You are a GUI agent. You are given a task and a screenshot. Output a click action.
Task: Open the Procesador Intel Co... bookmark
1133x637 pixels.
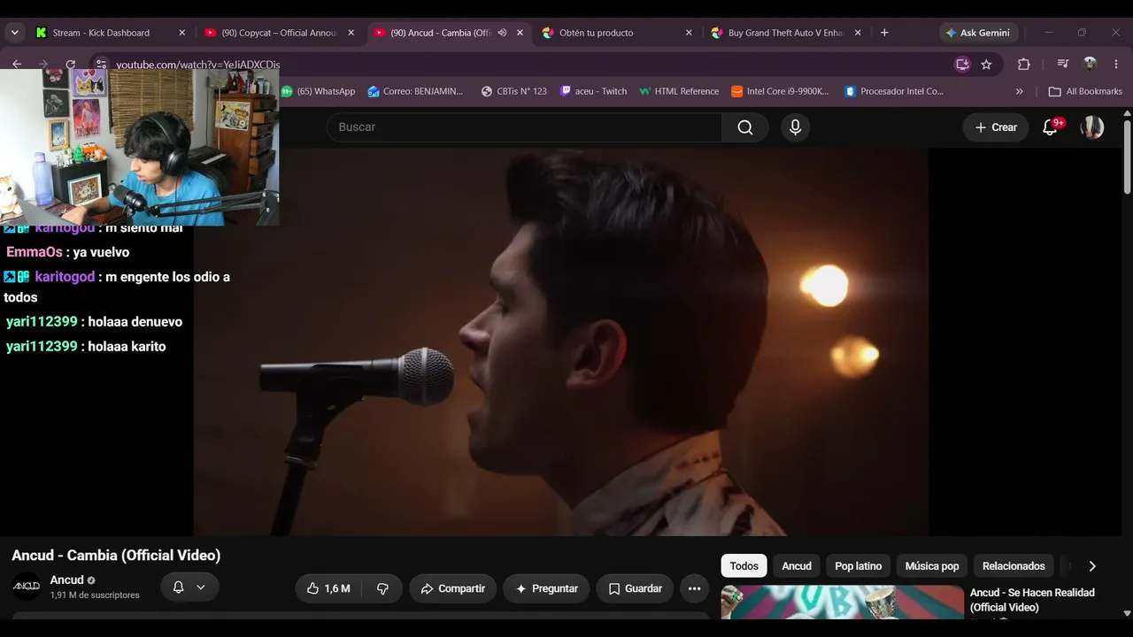pos(894,91)
